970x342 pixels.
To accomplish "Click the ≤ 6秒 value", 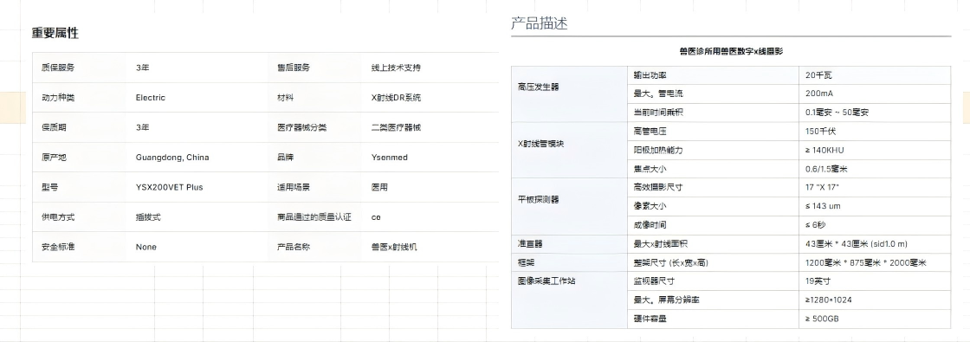I will 815,225.
